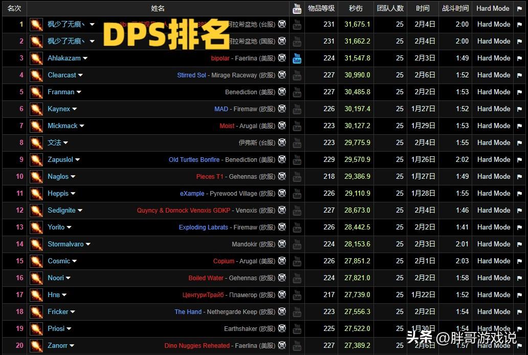Image resolution: width=528 pixels, height=355 pixels.
Task: Open the dropdown arrow beside Naglos
Action: [x=73, y=177]
